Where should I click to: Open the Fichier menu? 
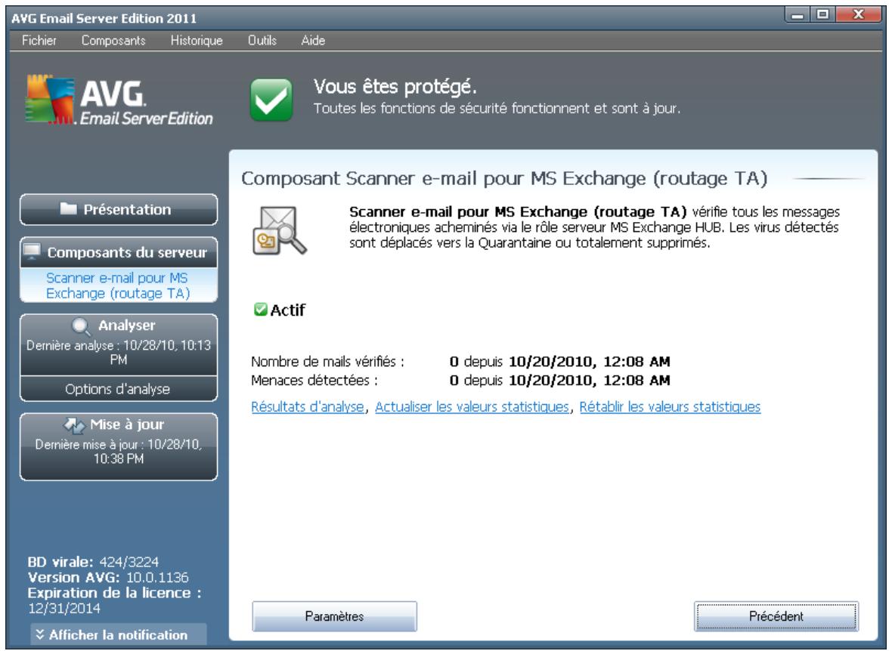point(39,40)
